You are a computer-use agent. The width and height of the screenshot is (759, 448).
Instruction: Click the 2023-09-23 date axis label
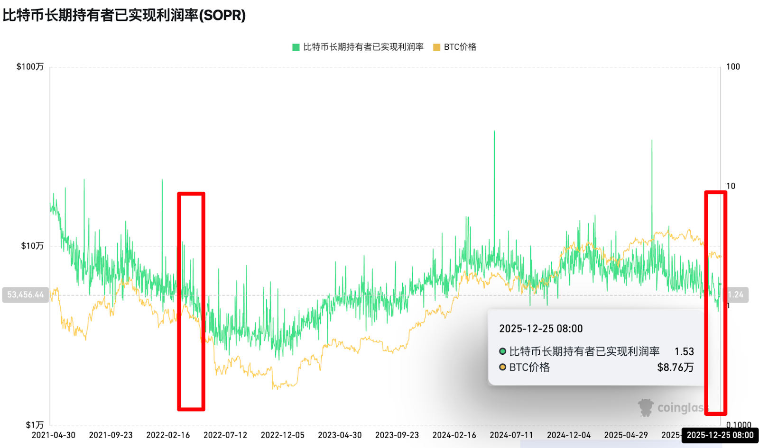397,435
